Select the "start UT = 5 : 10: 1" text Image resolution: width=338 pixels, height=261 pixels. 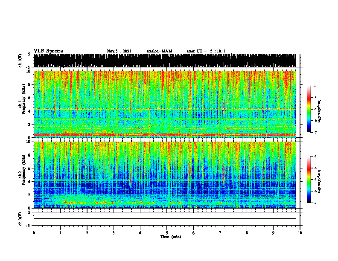click(x=206, y=51)
